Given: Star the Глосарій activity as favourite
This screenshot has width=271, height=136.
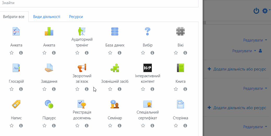Looking at the screenshot, I should tap(11, 89).
